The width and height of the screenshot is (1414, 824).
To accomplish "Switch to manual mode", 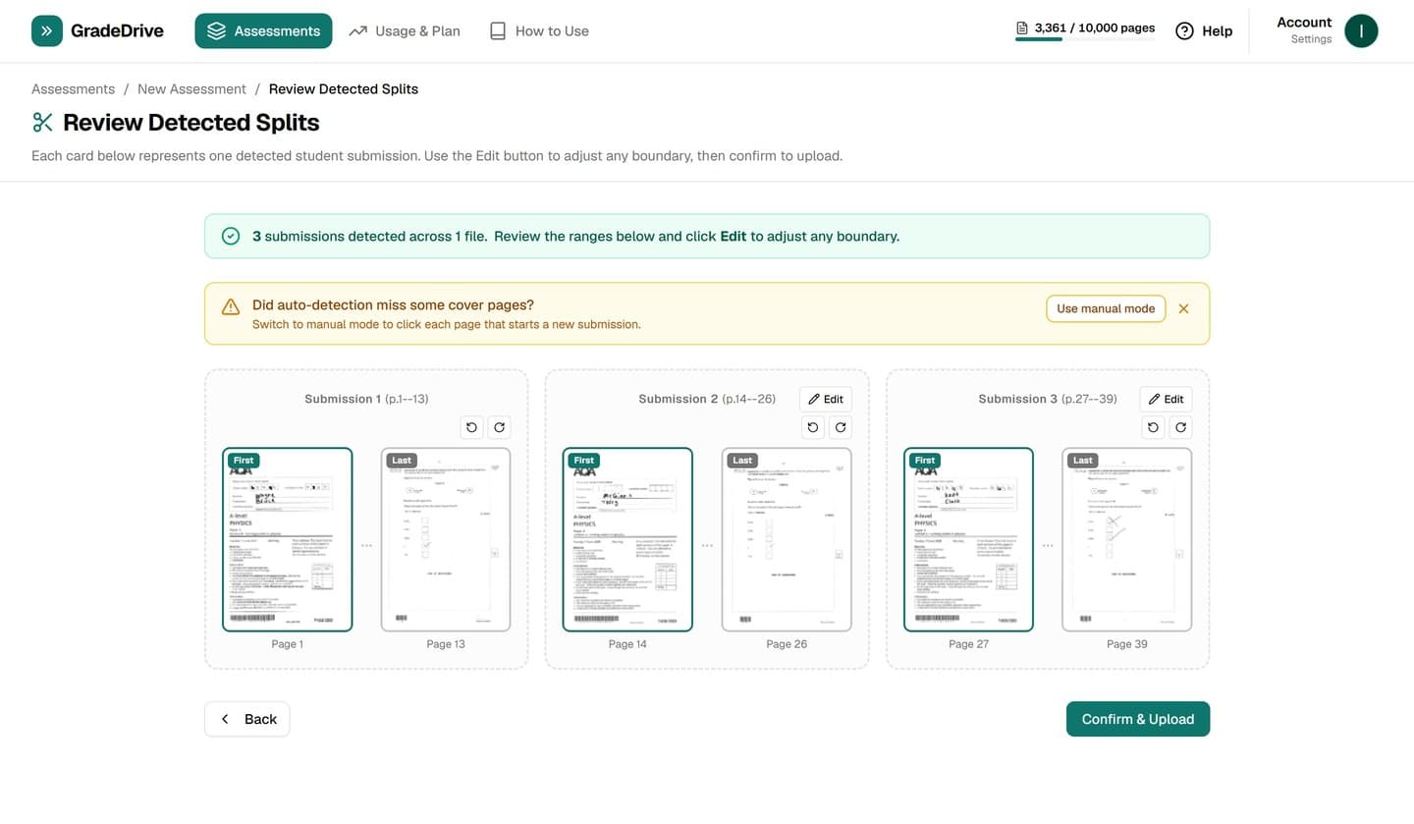I will coord(1106,308).
